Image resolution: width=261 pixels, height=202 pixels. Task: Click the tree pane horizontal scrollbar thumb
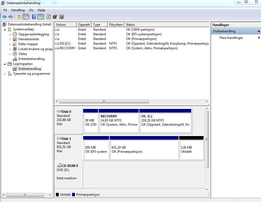pos(25,195)
